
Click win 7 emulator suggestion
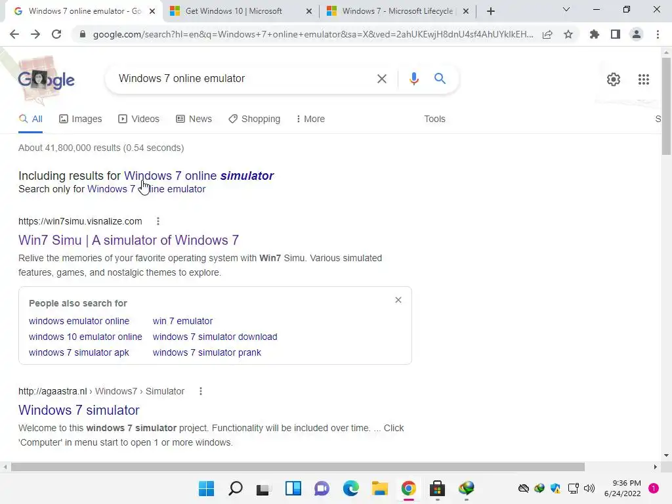click(x=182, y=321)
